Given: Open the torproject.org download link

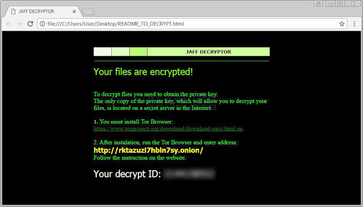Looking at the screenshot, I should [x=168, y=129].
